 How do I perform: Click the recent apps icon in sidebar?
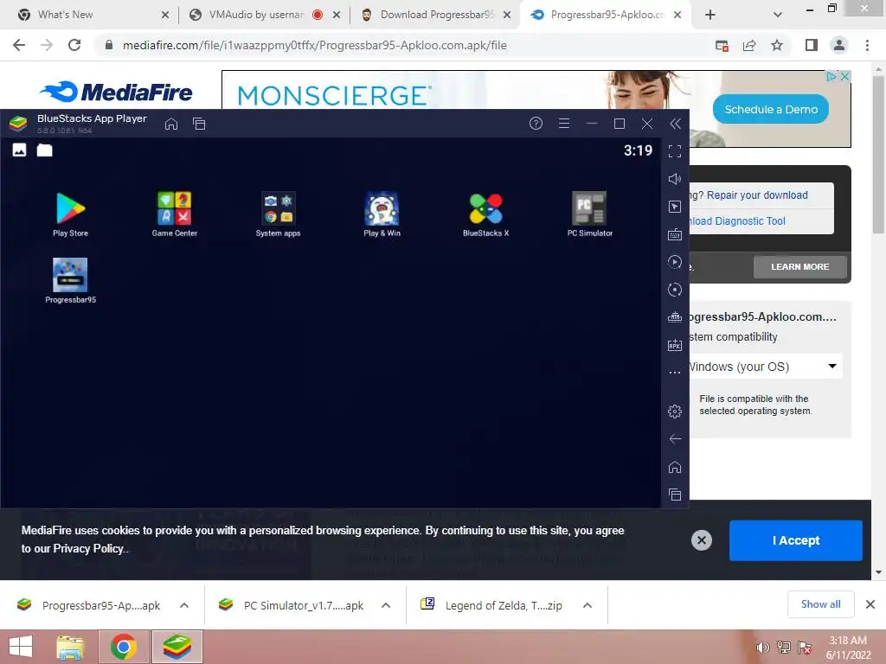click(675, 495)
